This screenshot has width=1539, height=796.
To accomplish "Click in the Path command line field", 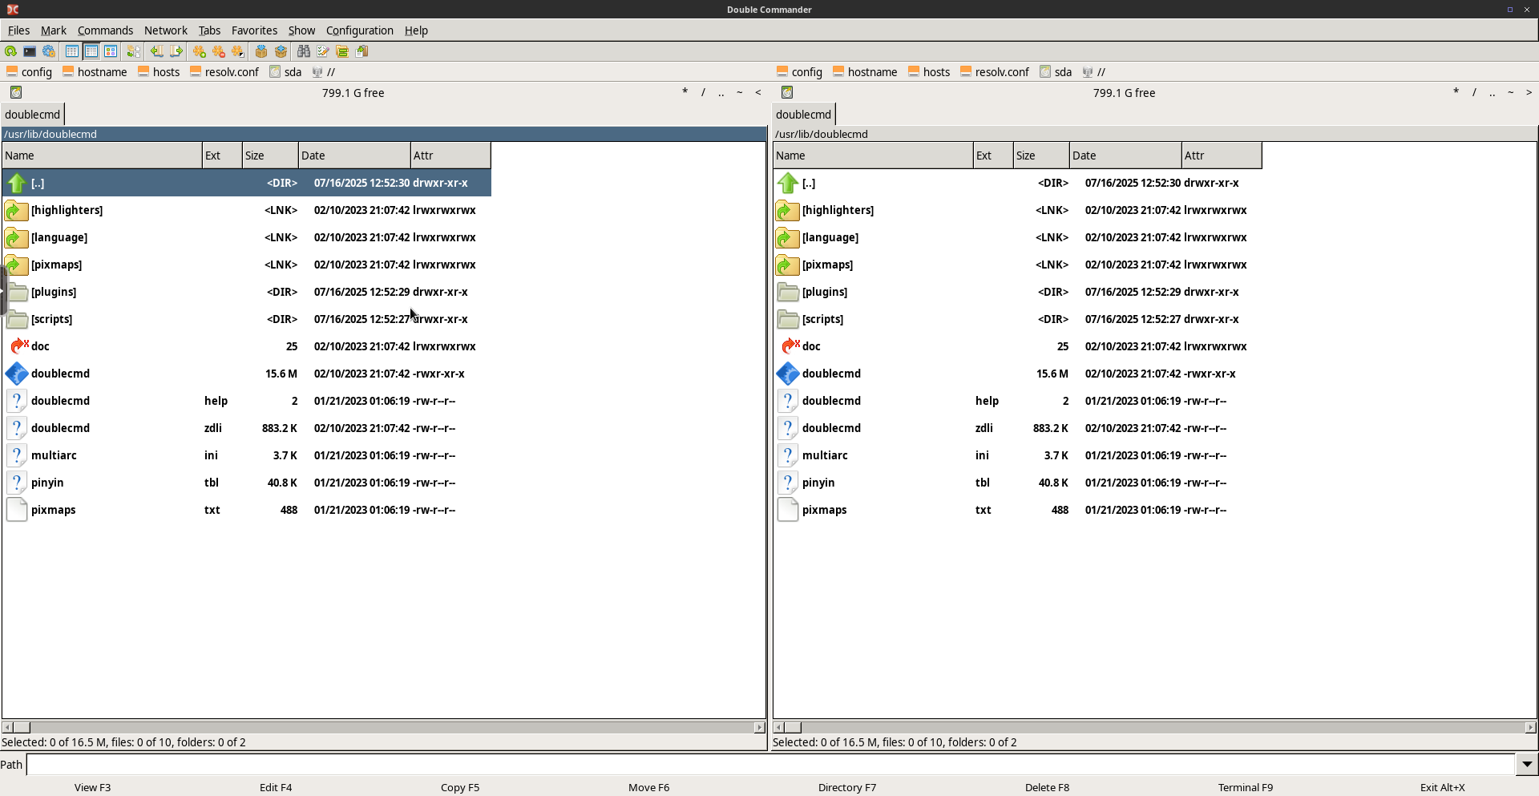I will [770, 765].
